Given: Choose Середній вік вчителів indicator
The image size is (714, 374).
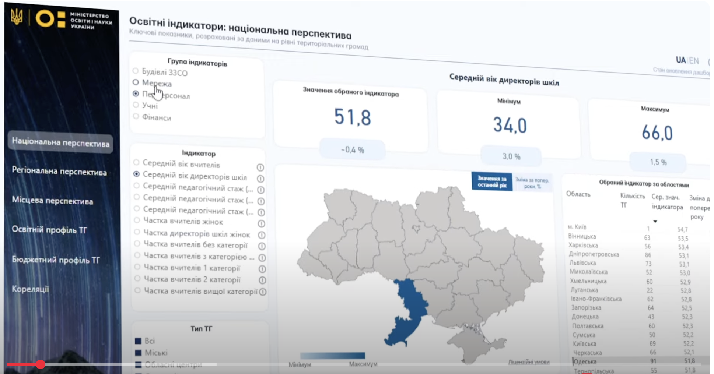Looking at the screenshot, I should point(136,162).
